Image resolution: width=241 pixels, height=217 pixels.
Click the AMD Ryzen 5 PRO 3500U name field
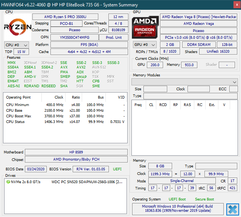pyautogui.click(x=65, y=17)
